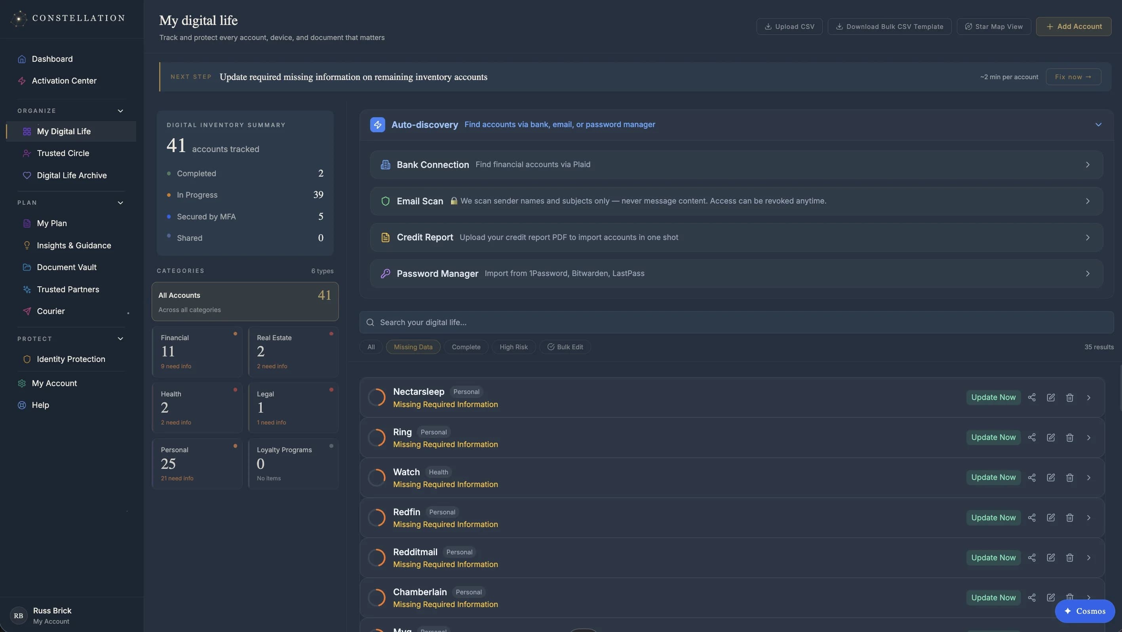Edit the Ring account with pencil icon

click(1051, 437)
